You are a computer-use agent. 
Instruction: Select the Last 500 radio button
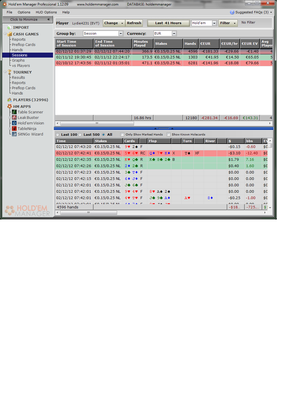pos(80,135)
